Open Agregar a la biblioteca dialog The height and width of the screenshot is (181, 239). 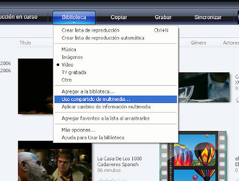coord(116,91)
